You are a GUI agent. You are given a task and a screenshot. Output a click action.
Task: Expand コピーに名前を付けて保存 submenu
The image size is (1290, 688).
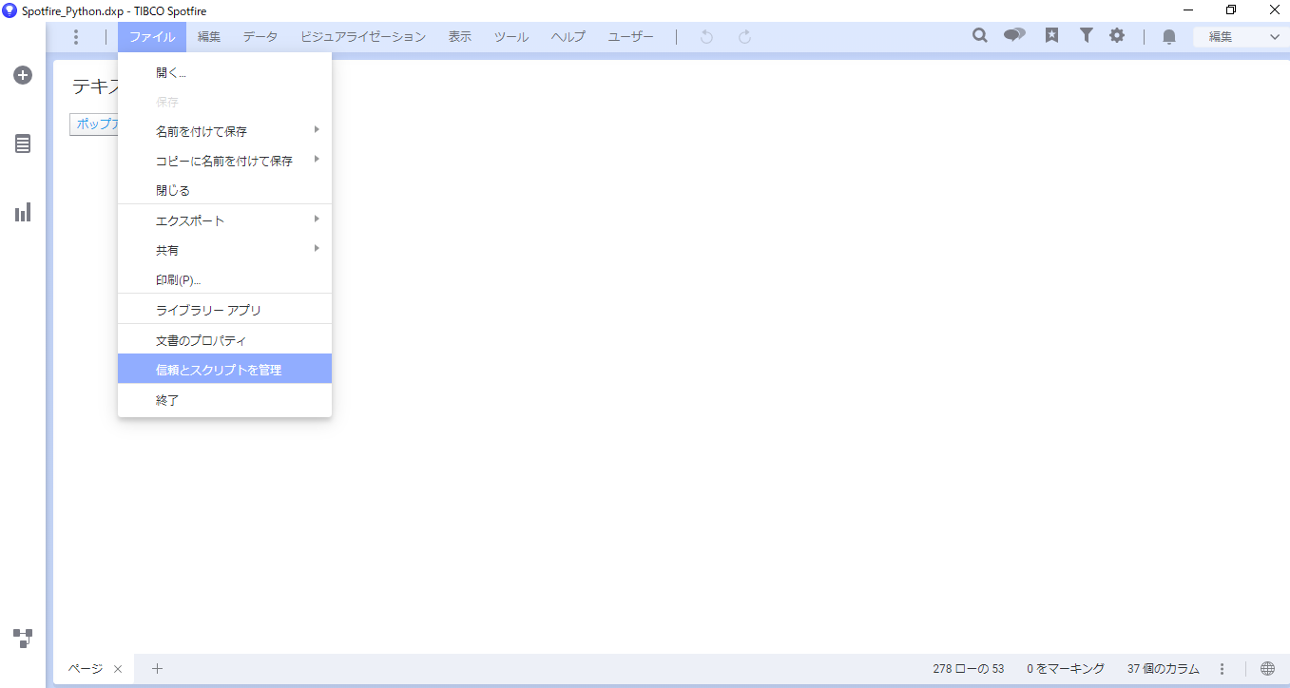click(x=224, y=161)
